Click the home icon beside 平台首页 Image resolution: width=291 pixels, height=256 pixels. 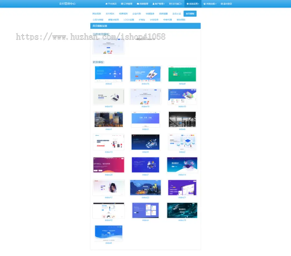[106, 4]
